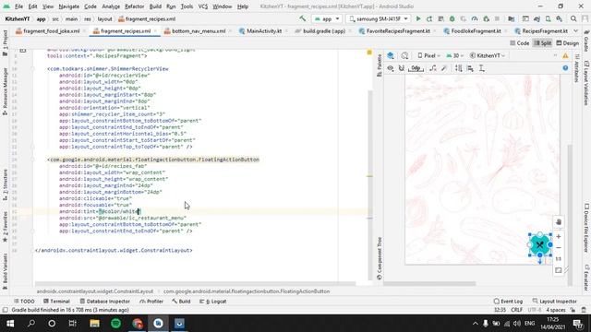Image resolution: width=591 pixels, height=332 pixels.
Task: Open the Terminal tool window
Action: 56,302
